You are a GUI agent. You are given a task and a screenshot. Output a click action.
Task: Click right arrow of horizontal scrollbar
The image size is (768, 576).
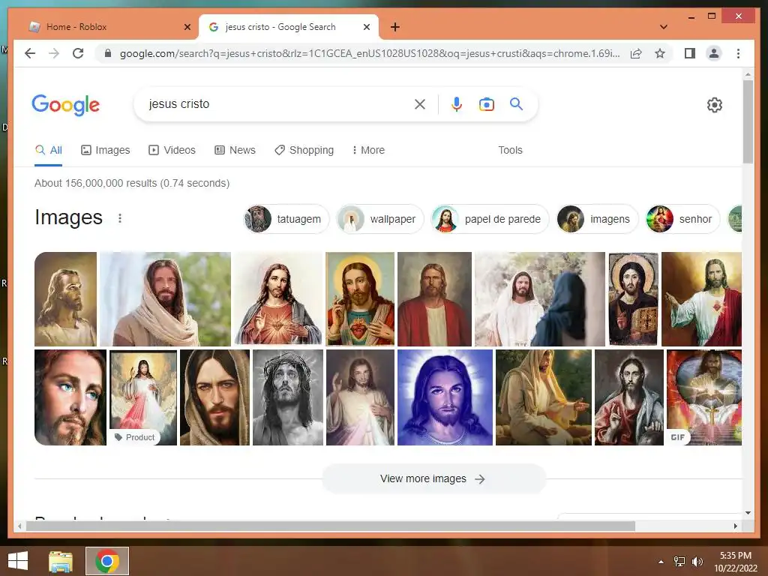click(735, 526)
